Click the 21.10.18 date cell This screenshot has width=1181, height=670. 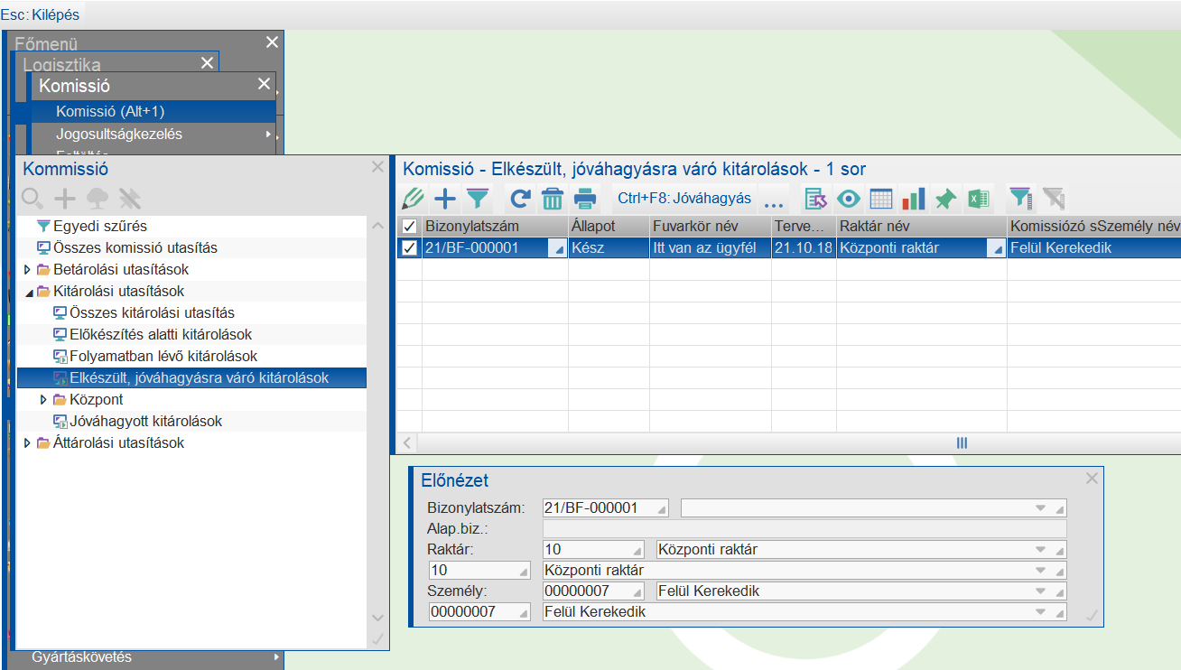point(803,247)
